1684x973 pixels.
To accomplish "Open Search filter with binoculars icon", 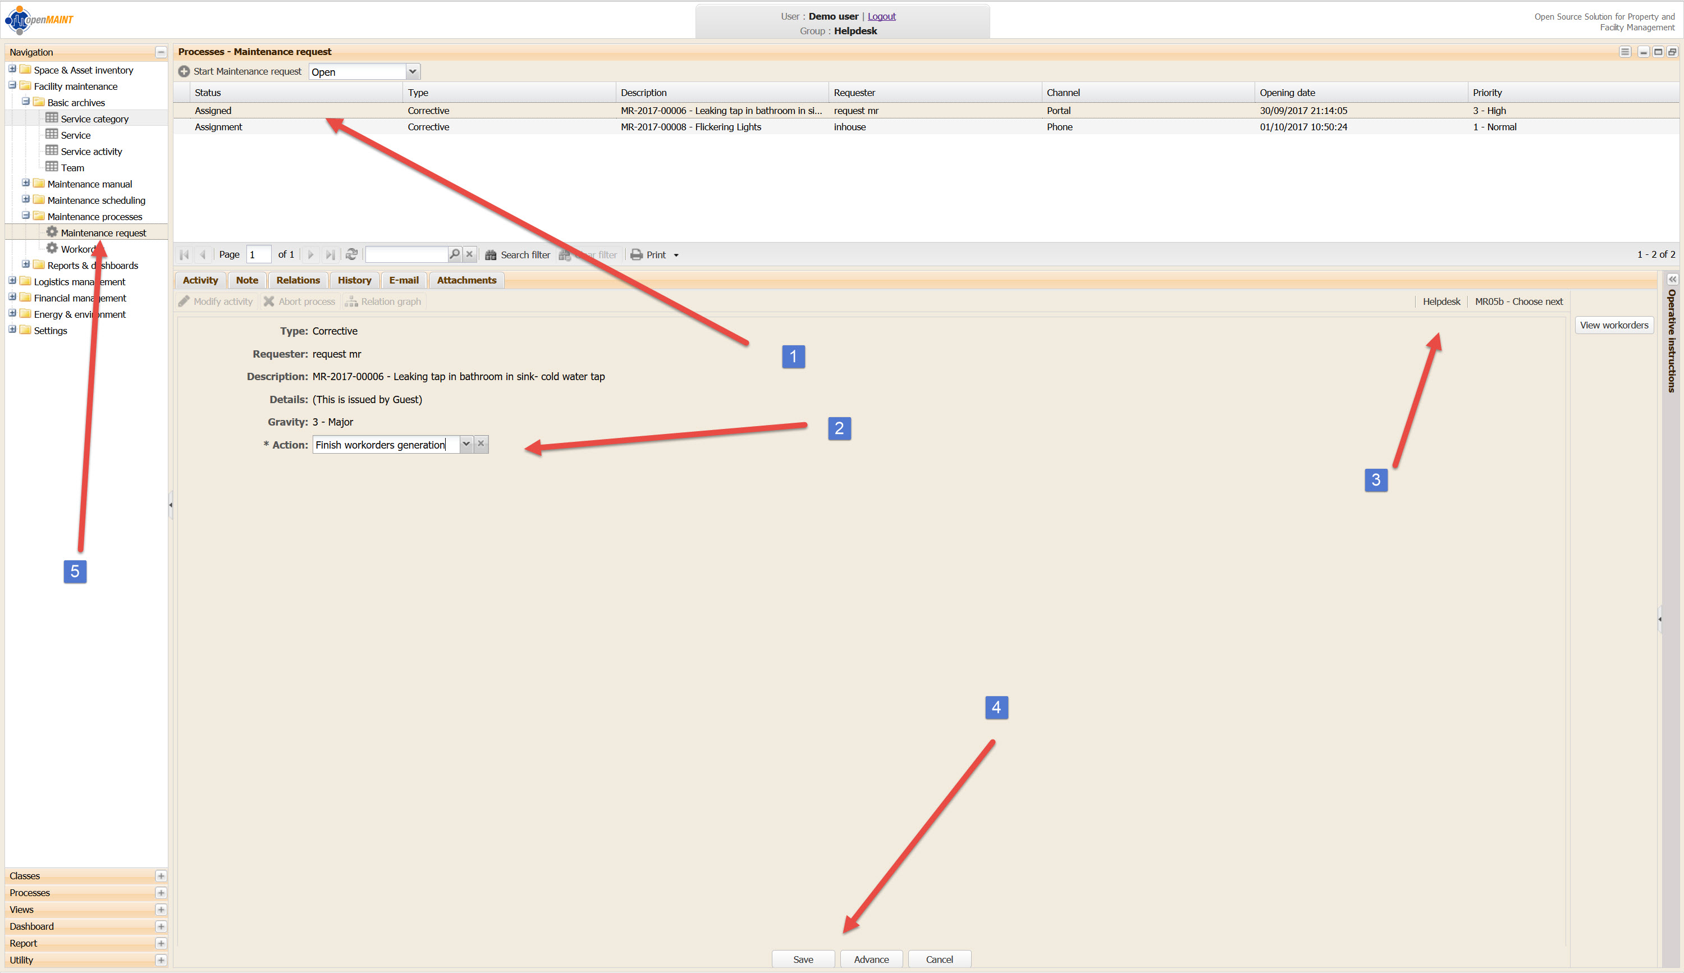I will click(x=491, y=254).
